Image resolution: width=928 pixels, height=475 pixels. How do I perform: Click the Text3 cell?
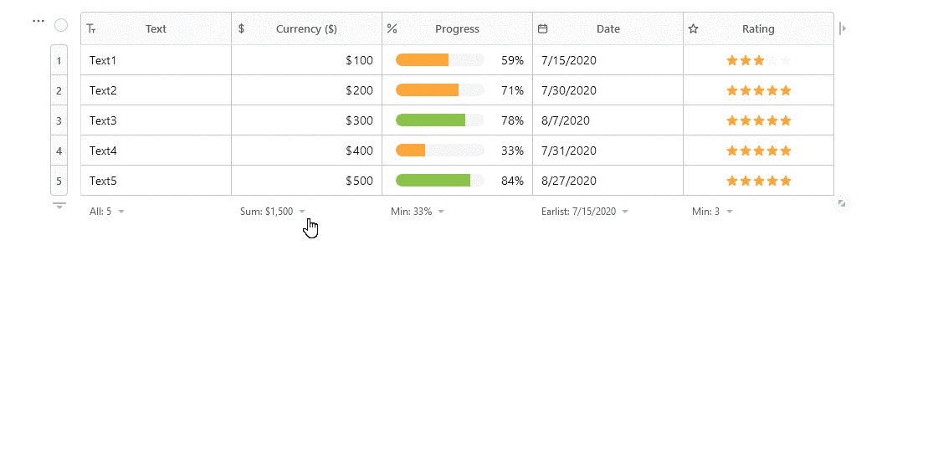pyautogui.click(x=156, y=120)
